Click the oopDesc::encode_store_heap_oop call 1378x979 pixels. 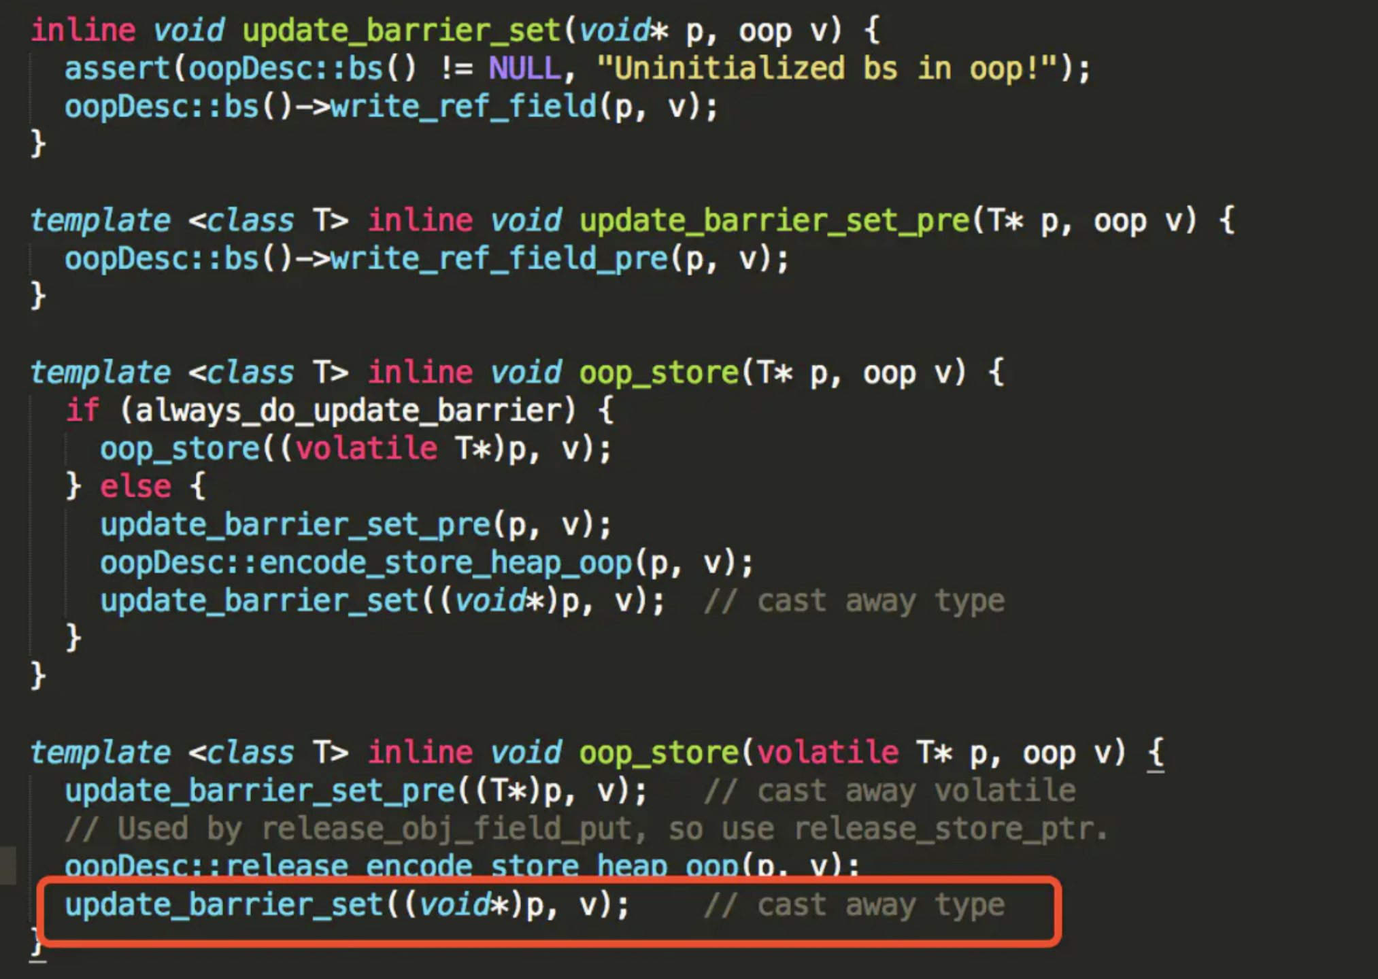click(367, 563)
